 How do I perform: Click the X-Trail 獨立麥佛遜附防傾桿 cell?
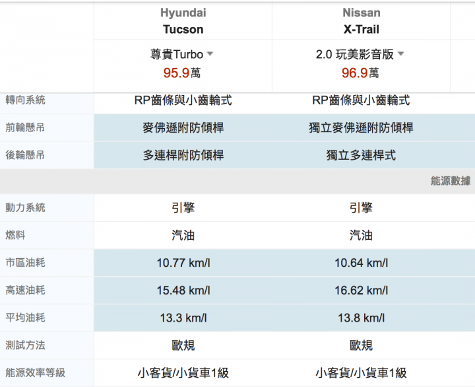pos(361,127)
